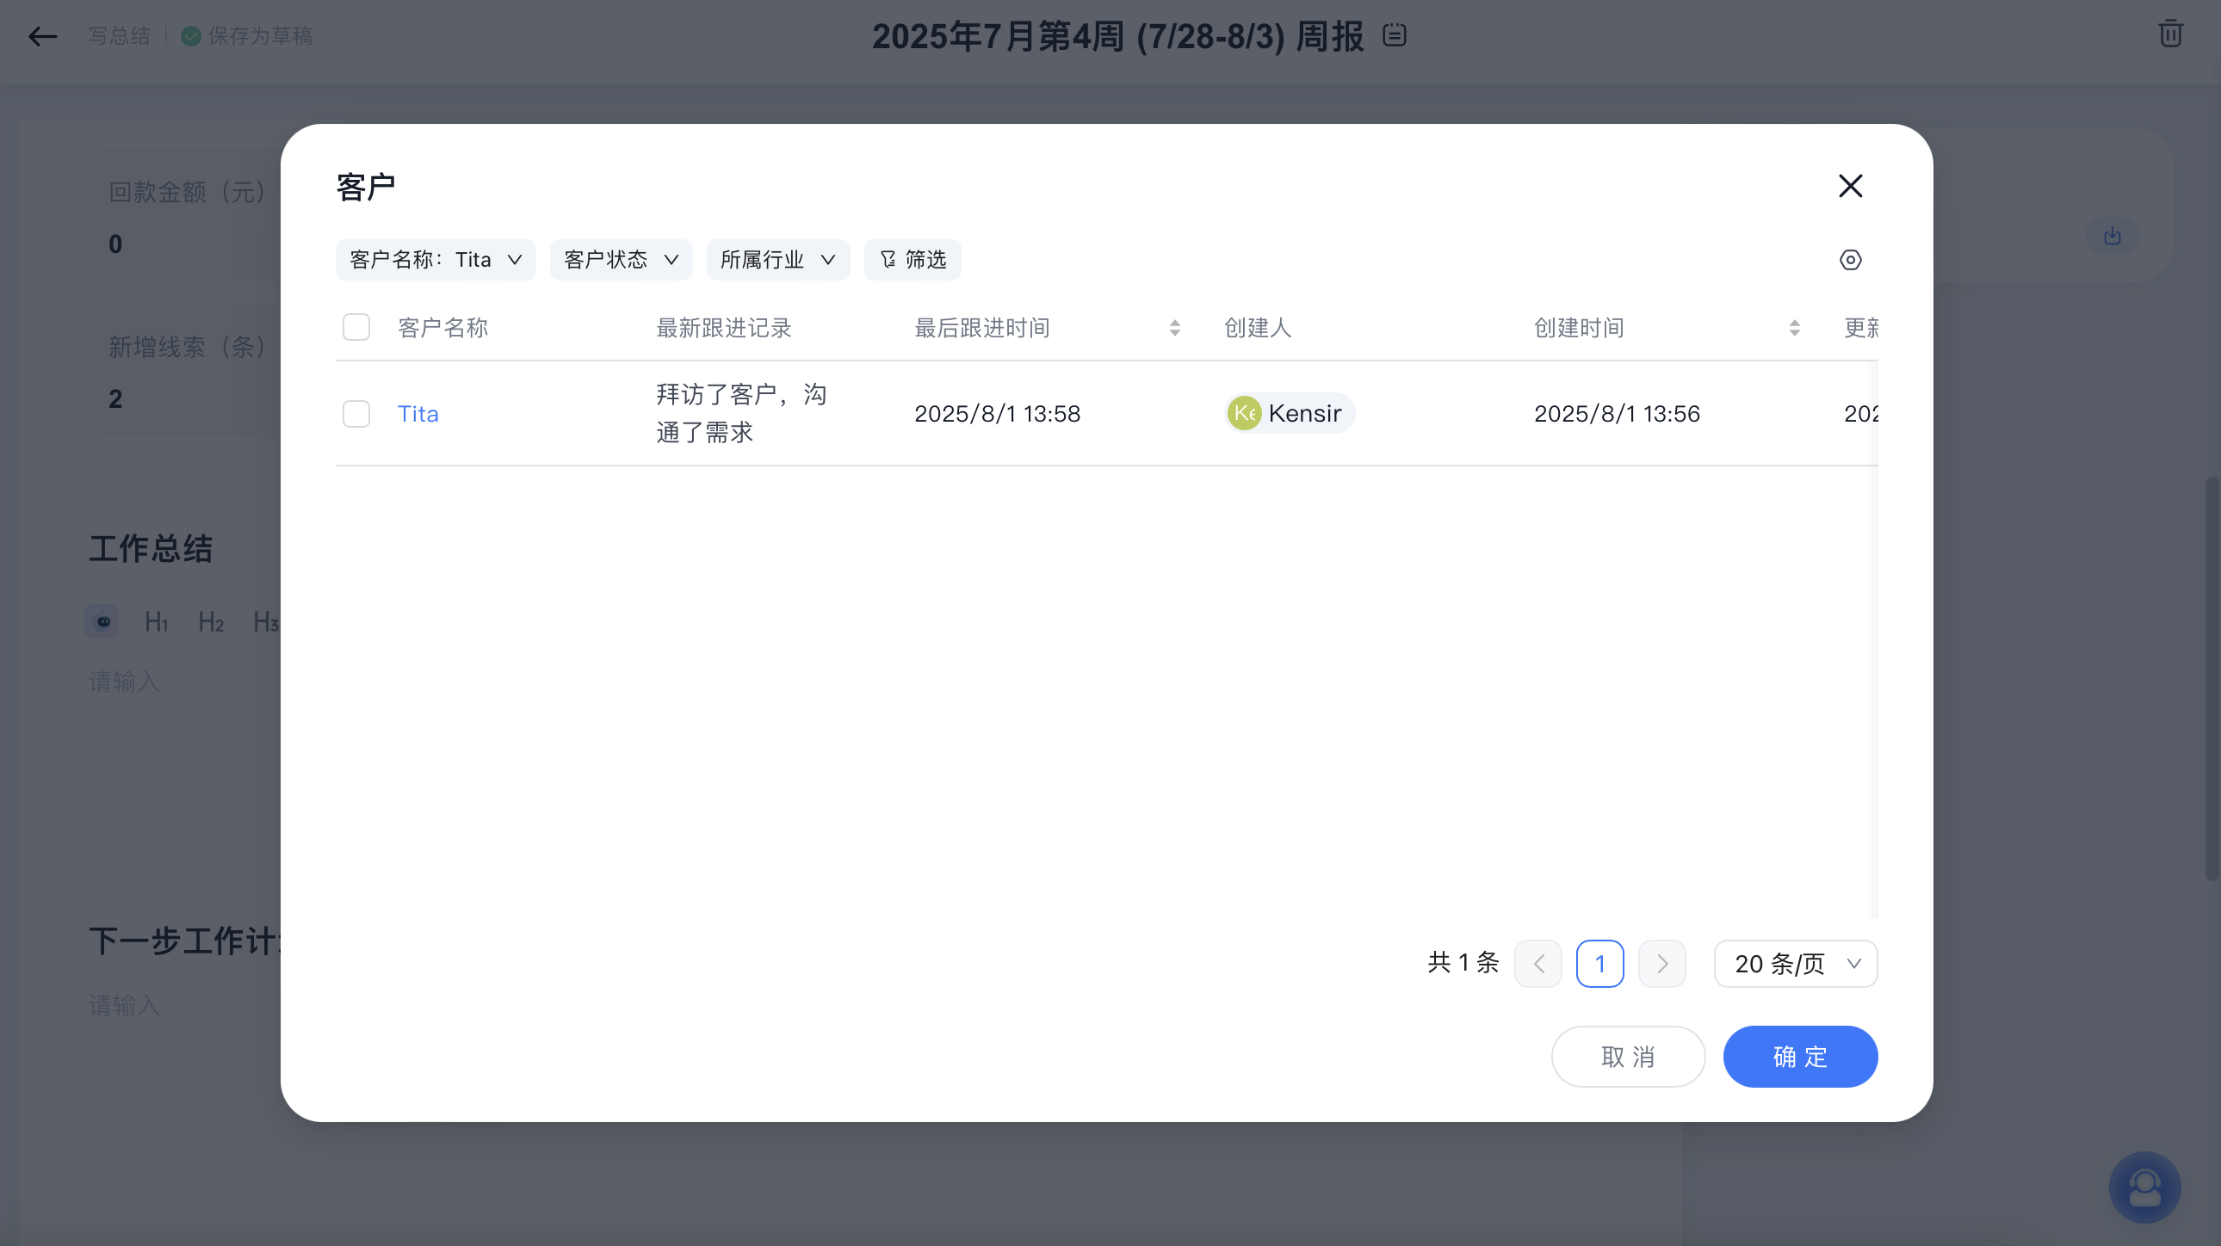Open Kensir's avatar icon in the 创建人 column
Screen dimensions: 2221x1246
coord(1244,413)
